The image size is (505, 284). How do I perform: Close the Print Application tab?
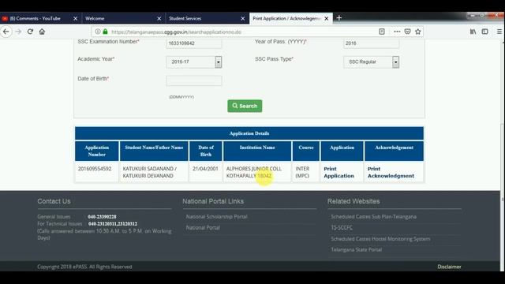tap(326, 19)
